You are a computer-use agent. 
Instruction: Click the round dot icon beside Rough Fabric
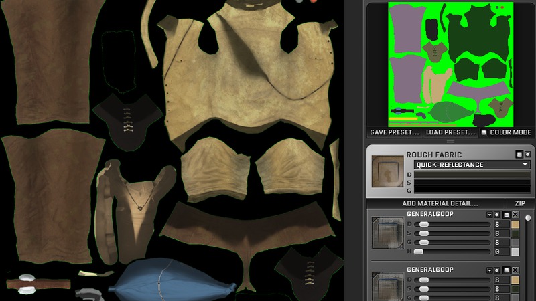pos(528,155)
